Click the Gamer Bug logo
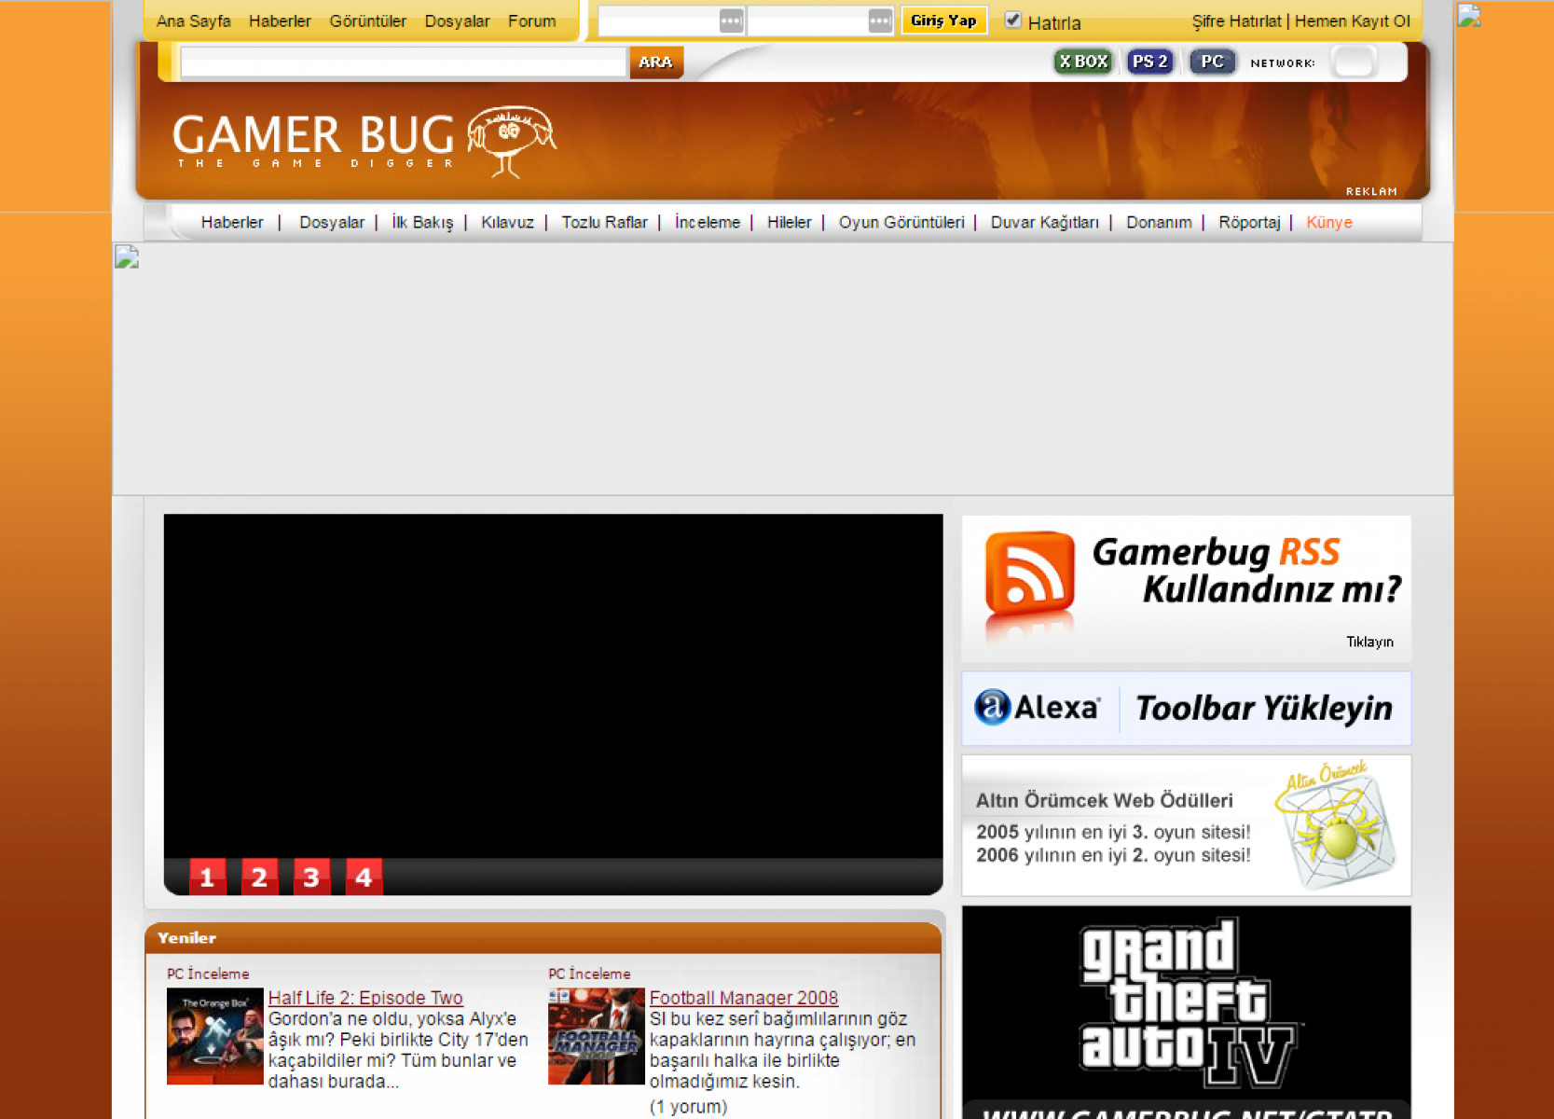The image size is (1554, 1119). click(x=364, y=140)
